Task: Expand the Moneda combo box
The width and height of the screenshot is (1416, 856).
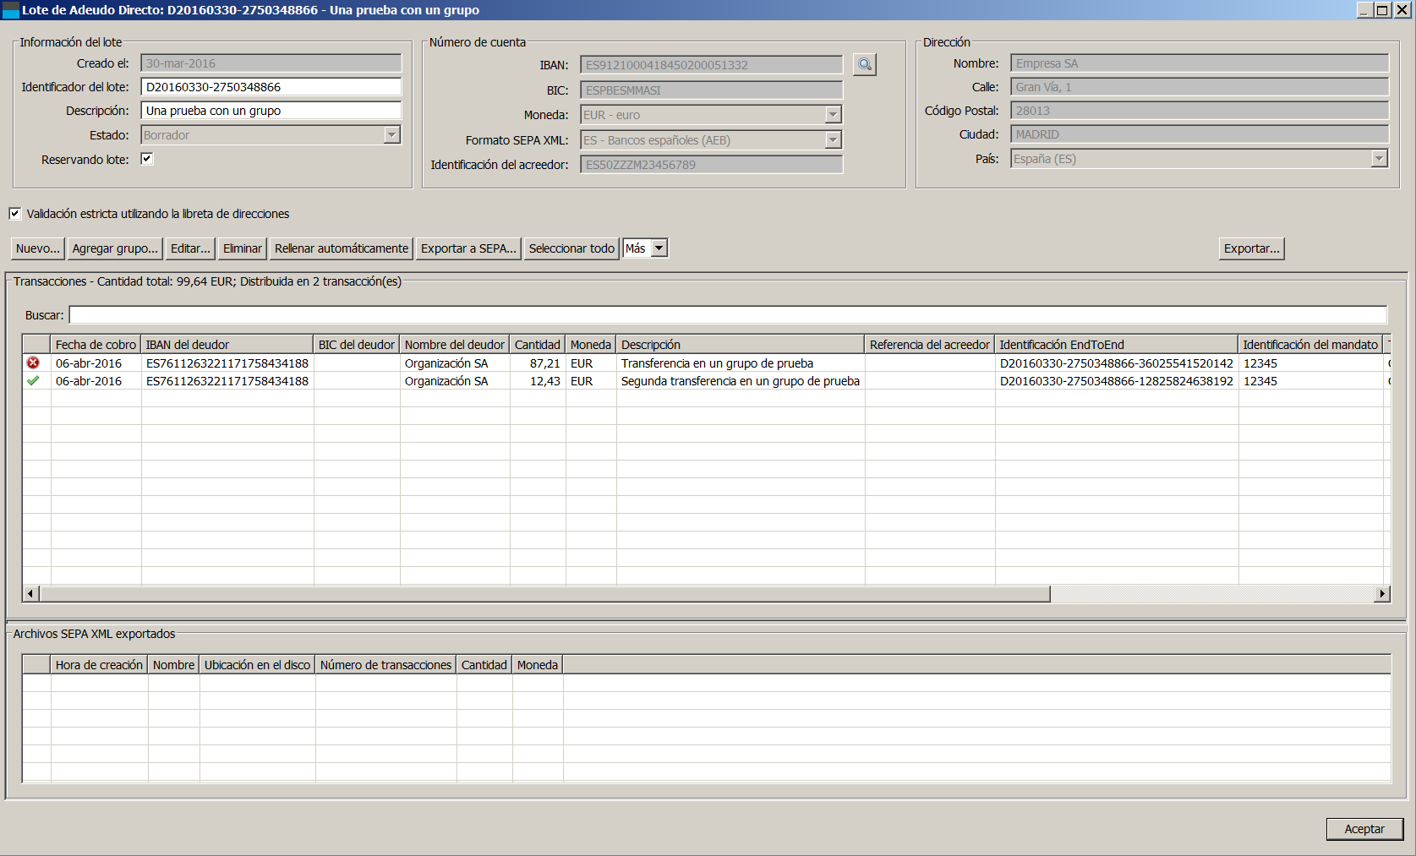Action: click(833, 115)
